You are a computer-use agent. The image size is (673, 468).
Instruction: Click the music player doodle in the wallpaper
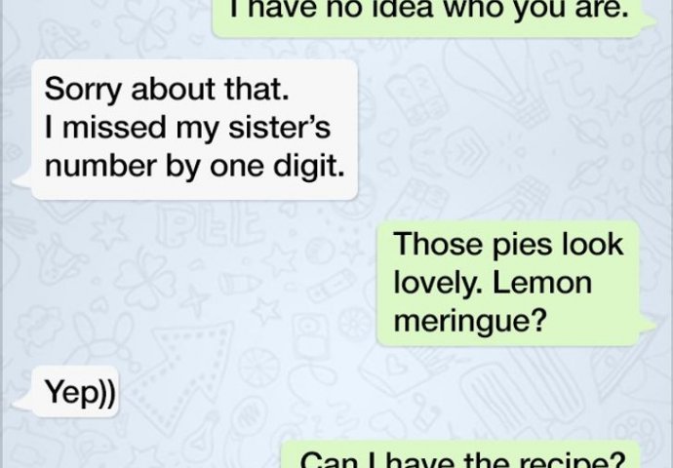click(311, 336)
